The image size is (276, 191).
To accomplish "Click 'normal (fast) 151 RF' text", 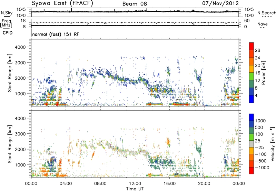I will pos(56,34).
